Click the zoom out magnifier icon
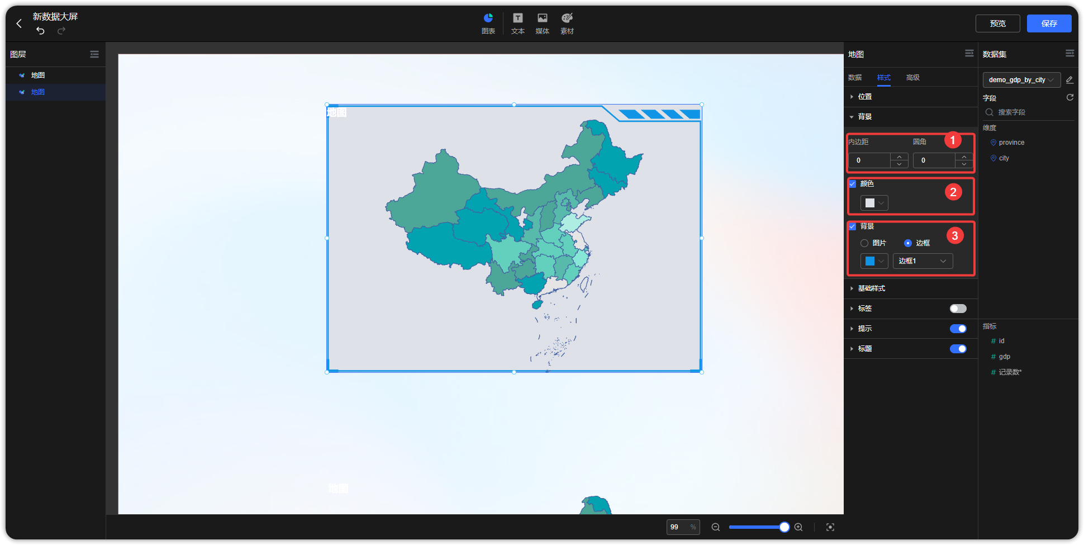1084x545 pixels. (x=716, y=527)
